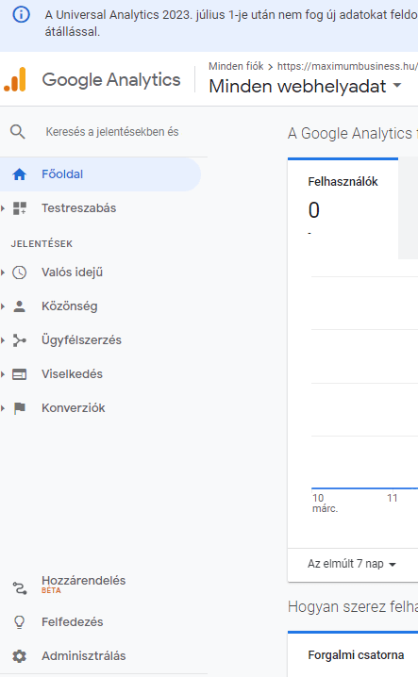Click the Testreszabás dashboard icon
The image size is (418, 677).
coord(20,208)
